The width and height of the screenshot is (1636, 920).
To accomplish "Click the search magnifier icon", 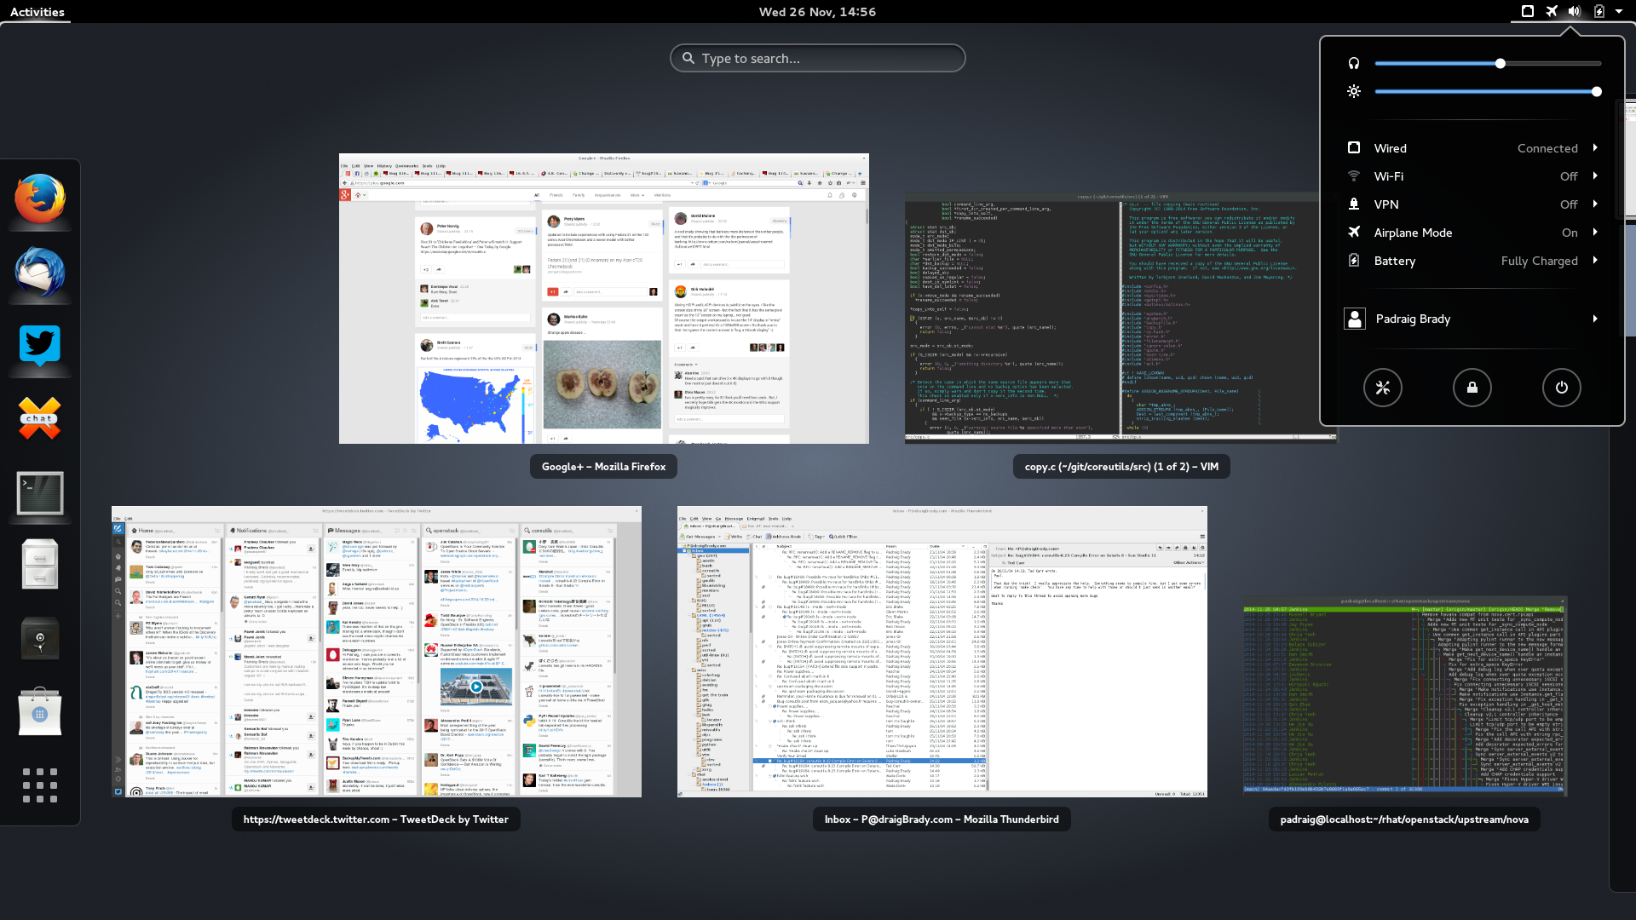I will [x=688, y=58].
